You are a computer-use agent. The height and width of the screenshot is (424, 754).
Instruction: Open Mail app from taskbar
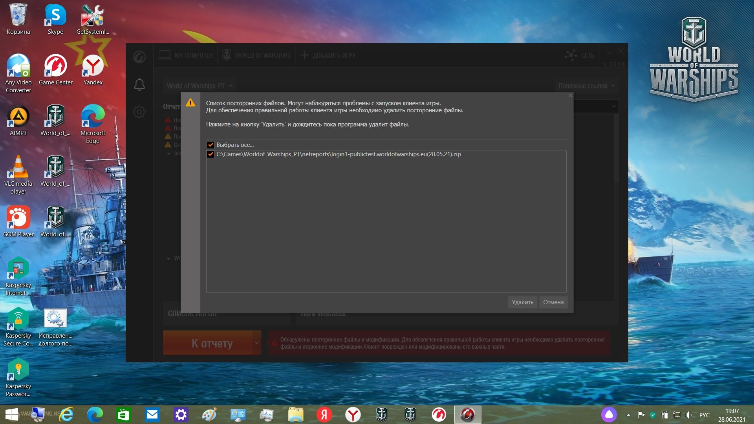point(152,415)
